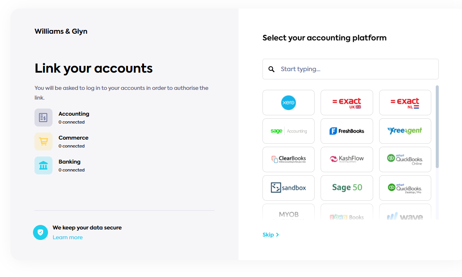Select the KashFlow platform tile
The width and height of the screenshot is (462, 277).
pyautogui.click(x=346, y=159)
